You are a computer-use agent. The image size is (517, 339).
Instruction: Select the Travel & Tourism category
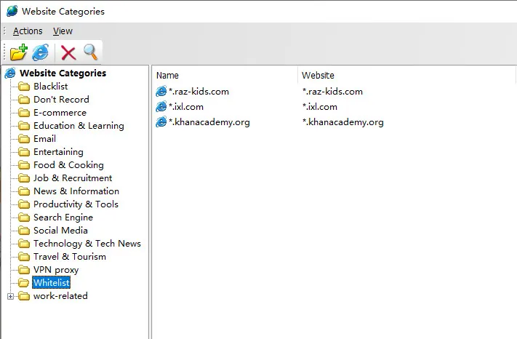[x=70, y=257]
